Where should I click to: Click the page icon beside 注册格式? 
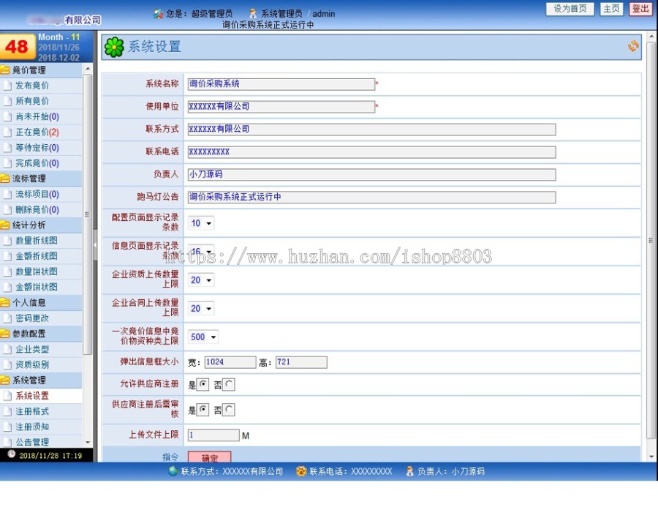[x=7, y=411]
